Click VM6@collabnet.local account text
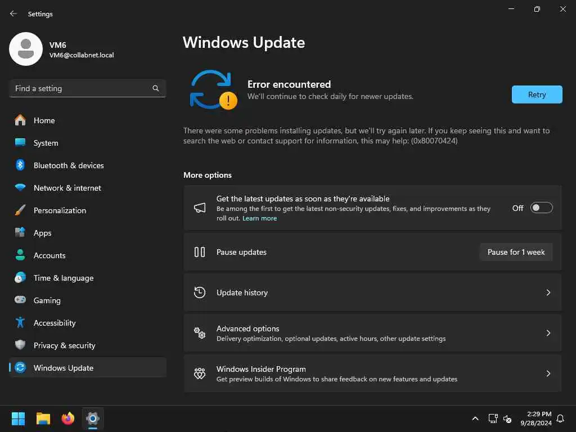This screenshot has height=432, width=576. tap(82, 55)
